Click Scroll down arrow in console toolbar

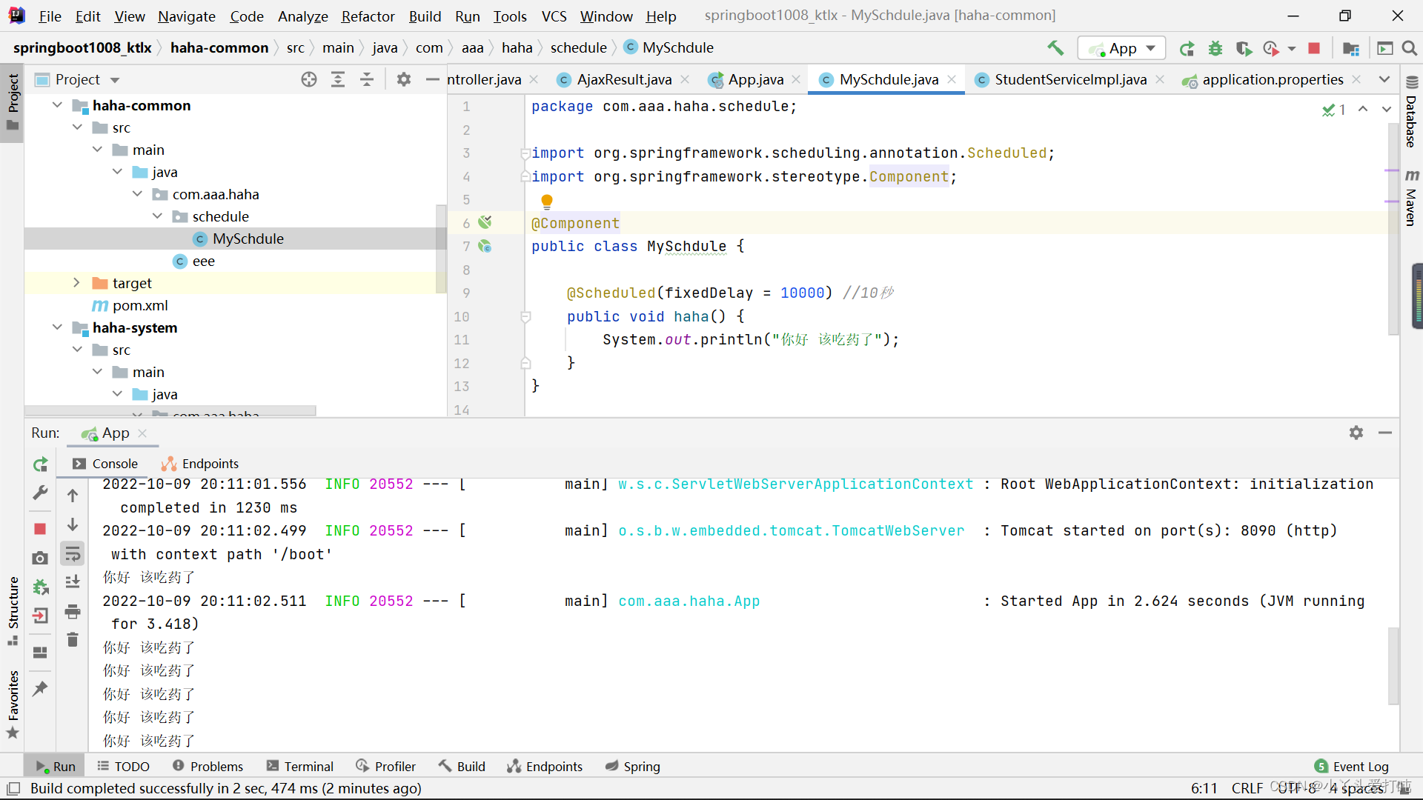[73, 524]
